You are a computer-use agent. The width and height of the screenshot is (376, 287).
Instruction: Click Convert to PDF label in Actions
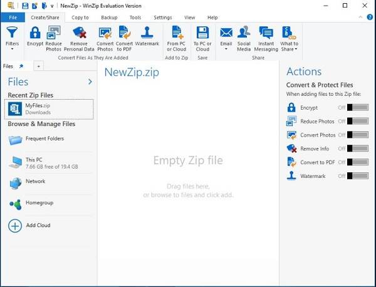[x=318, y=162]
